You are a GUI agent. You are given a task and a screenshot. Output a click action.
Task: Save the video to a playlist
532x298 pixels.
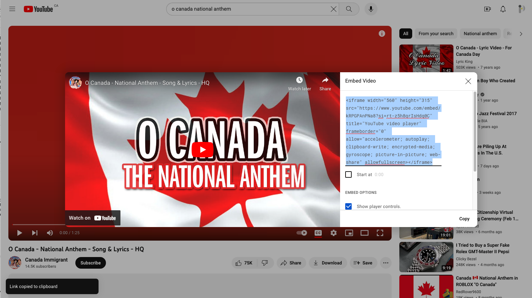tap(363, 263)
